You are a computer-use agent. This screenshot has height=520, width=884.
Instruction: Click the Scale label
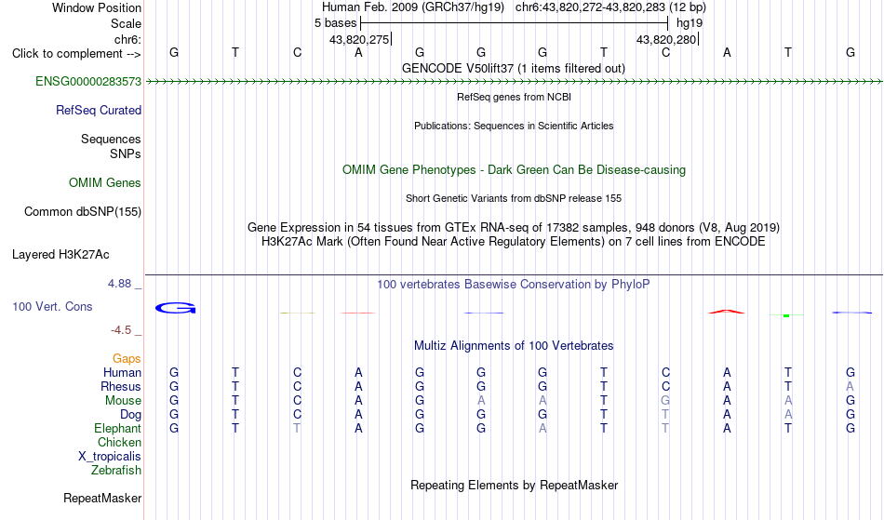[126, 23]
